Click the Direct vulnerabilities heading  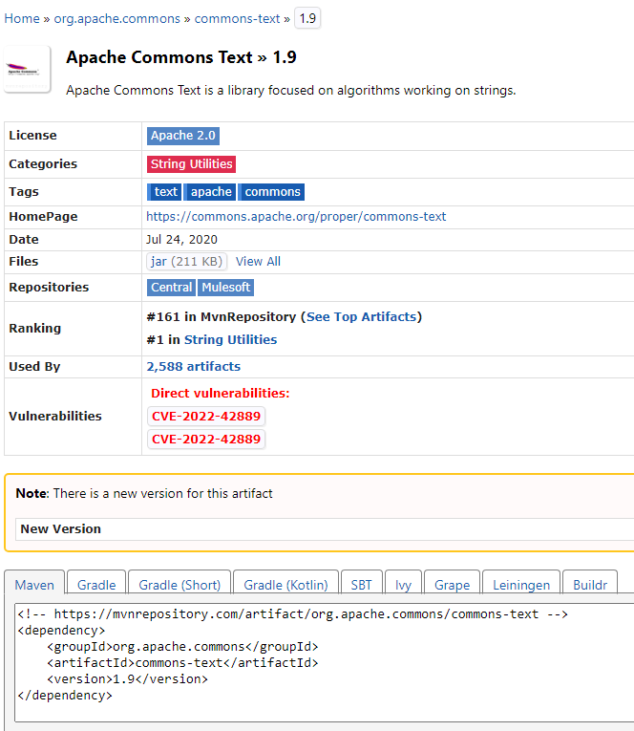(x=220, y=394)
